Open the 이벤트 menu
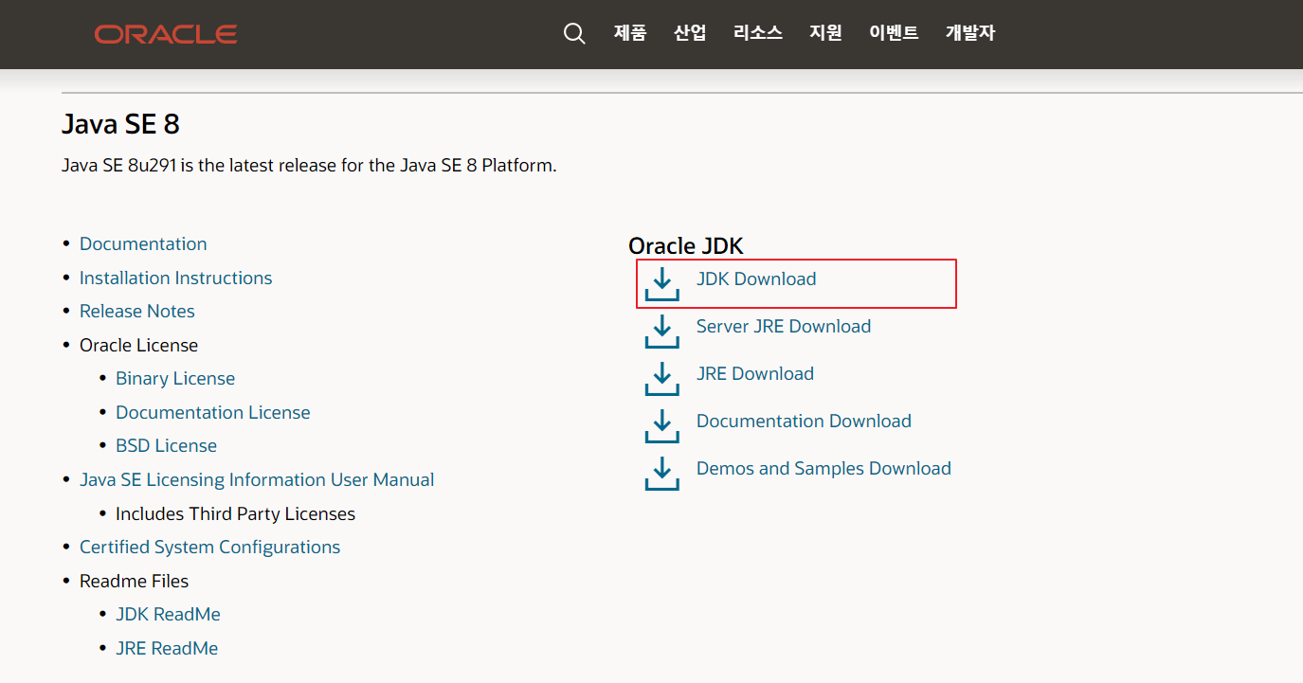 pyautogui.click(x=894, y=33)
